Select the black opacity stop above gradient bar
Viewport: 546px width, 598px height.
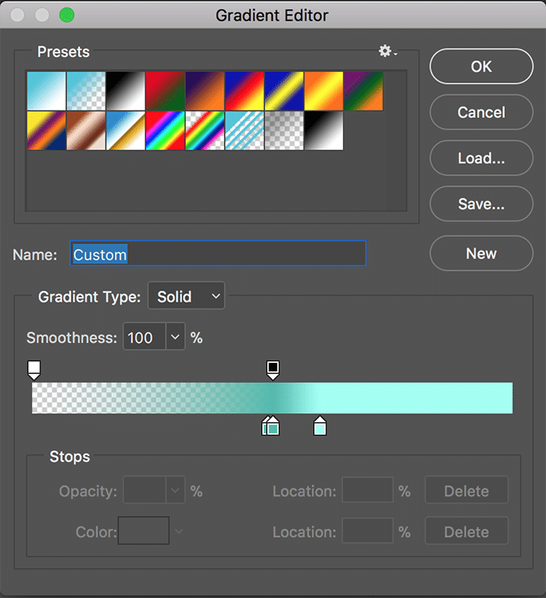[273, 368]
